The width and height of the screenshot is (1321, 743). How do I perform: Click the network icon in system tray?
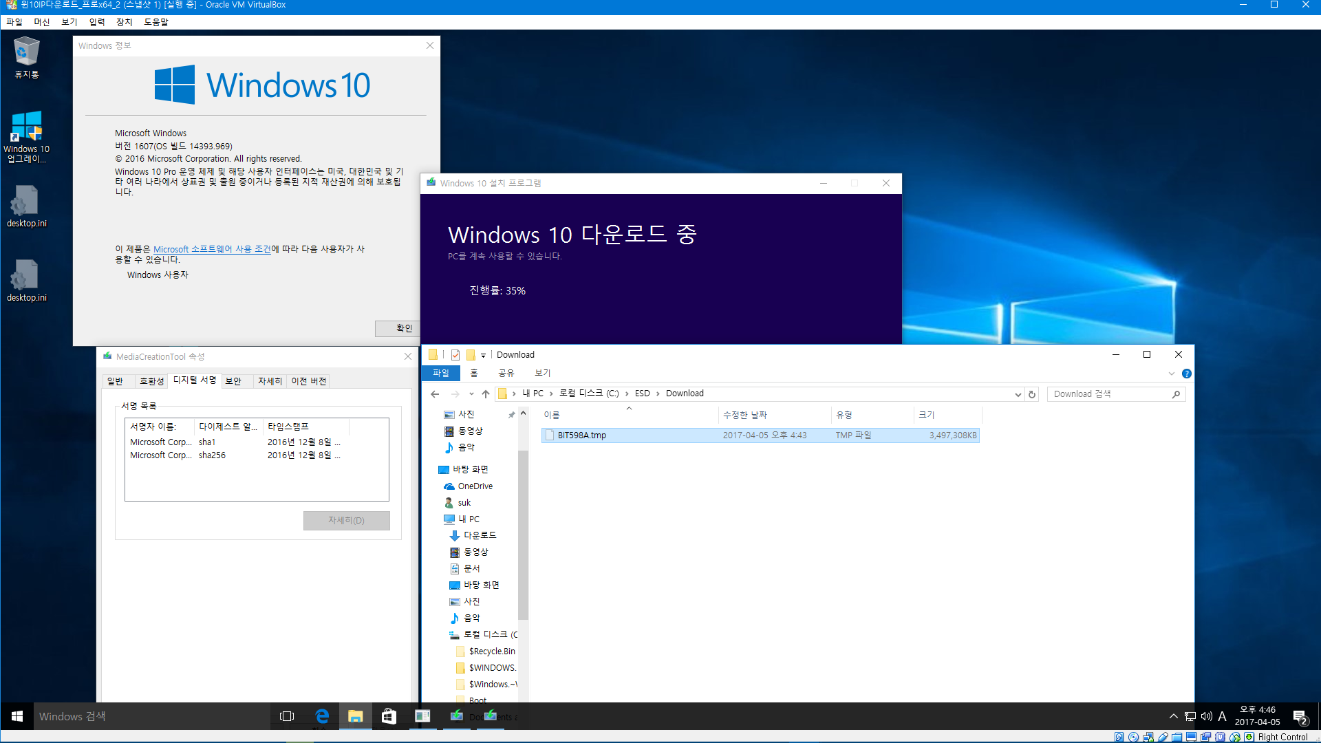point(1190,716)
